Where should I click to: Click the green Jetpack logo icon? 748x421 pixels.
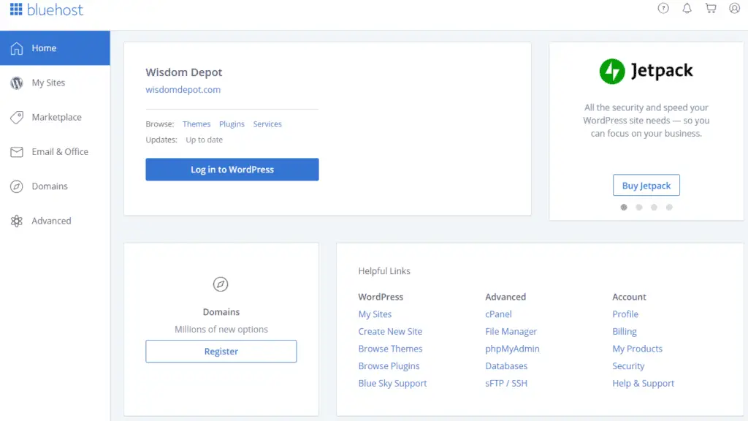click(x=612, y=71)
